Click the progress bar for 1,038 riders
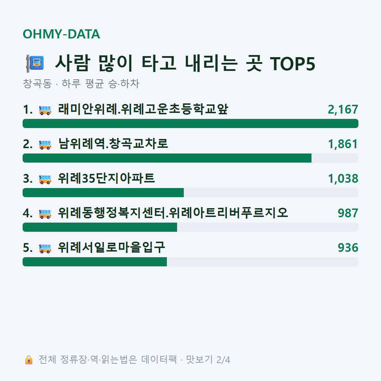Screen dimensions: 381x381 [x=190, y=193]
